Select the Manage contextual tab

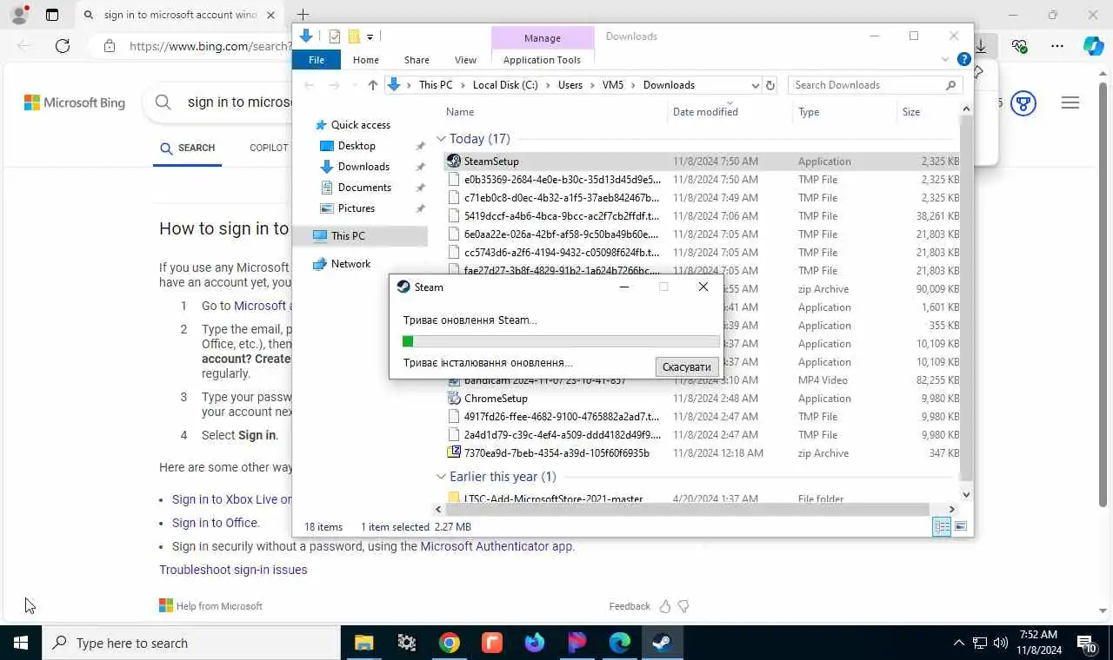543,38
